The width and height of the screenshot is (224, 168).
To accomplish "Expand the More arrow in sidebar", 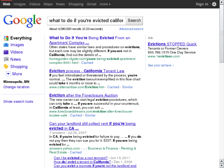I will pyautogui.click(x=8, y=74).
